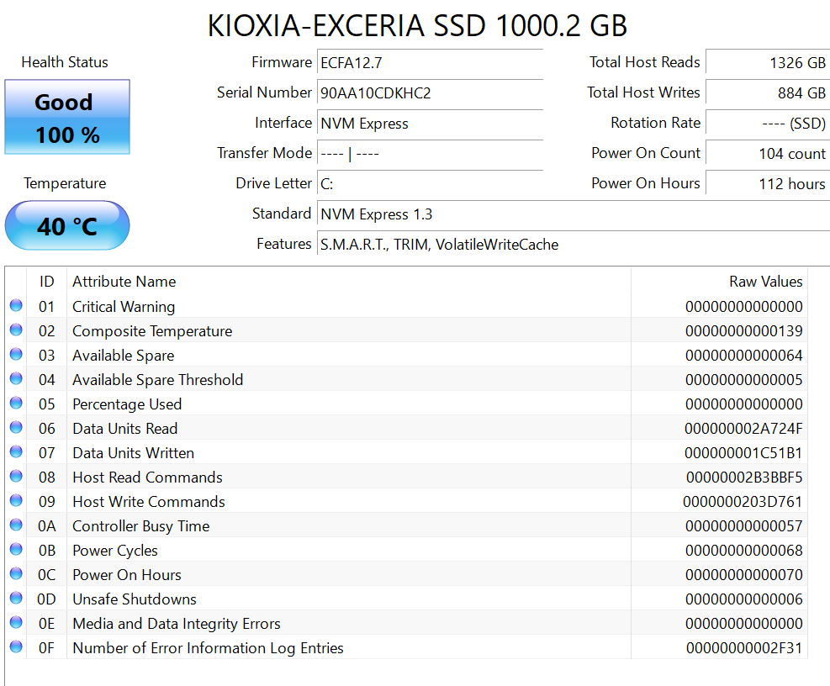Click the Drive Letter field showing C:

coord(431,183)
